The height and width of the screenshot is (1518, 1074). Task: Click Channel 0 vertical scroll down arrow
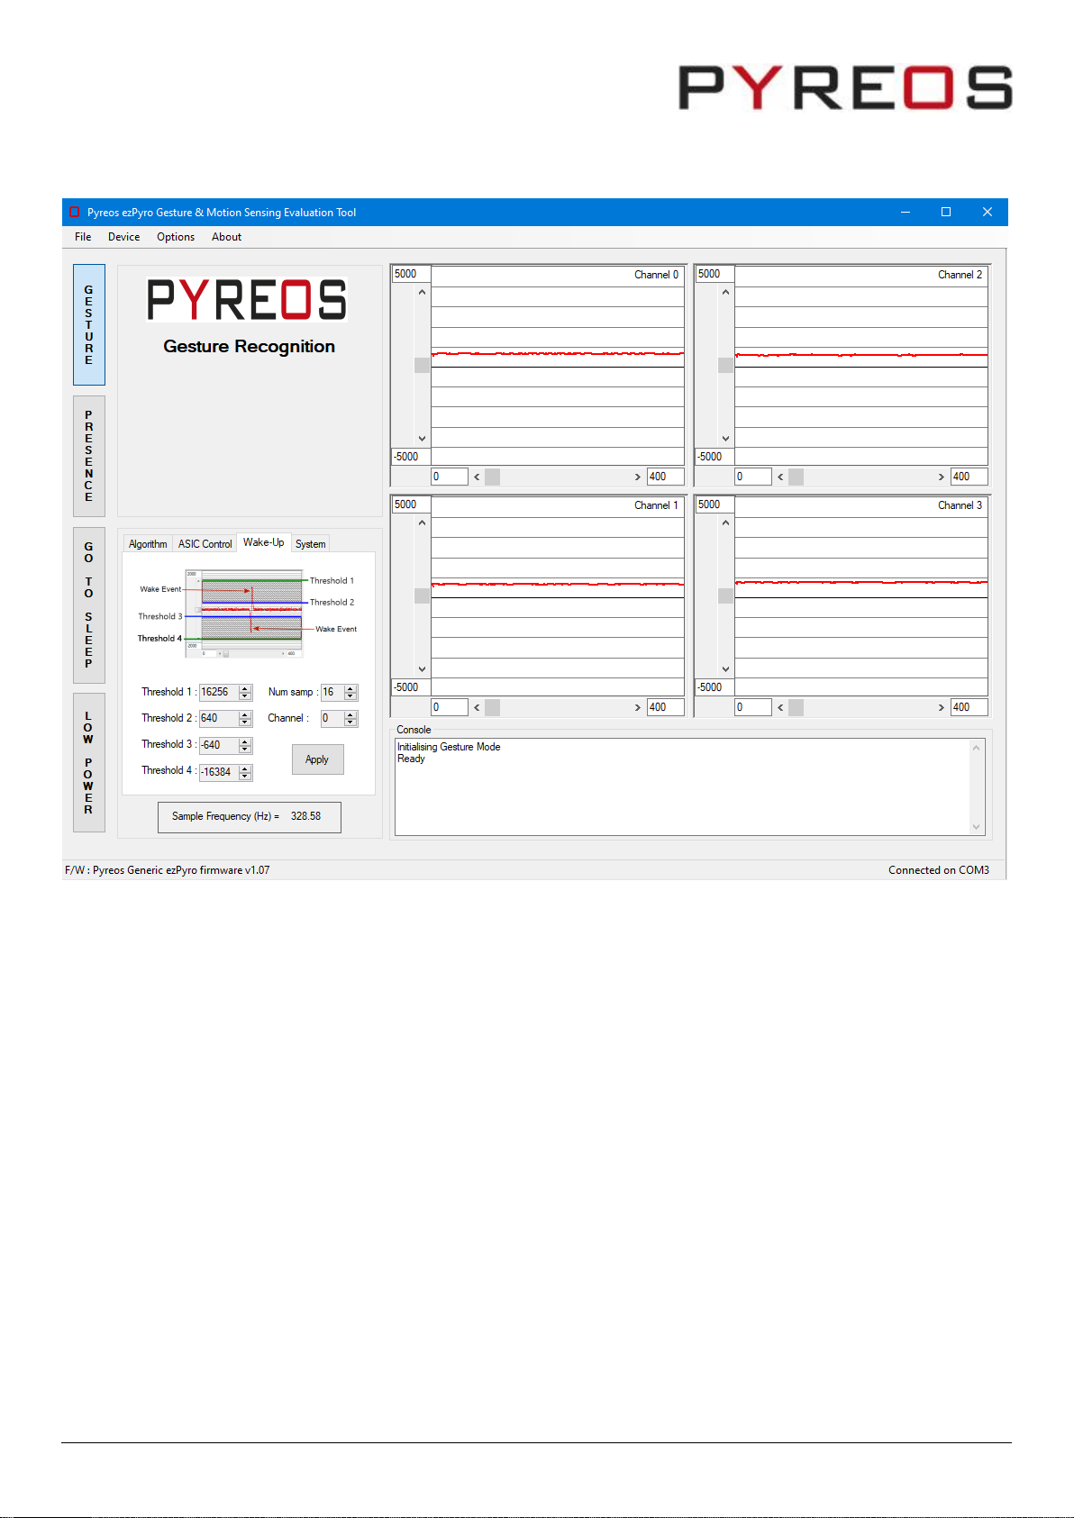click(422, 439)
